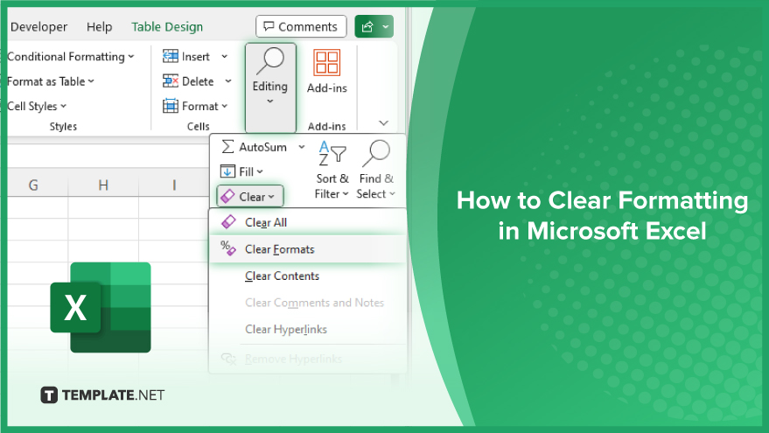Click the Comments button
Image resolution: width=769 pixels, height=433 pixels.
pos(301,26)
